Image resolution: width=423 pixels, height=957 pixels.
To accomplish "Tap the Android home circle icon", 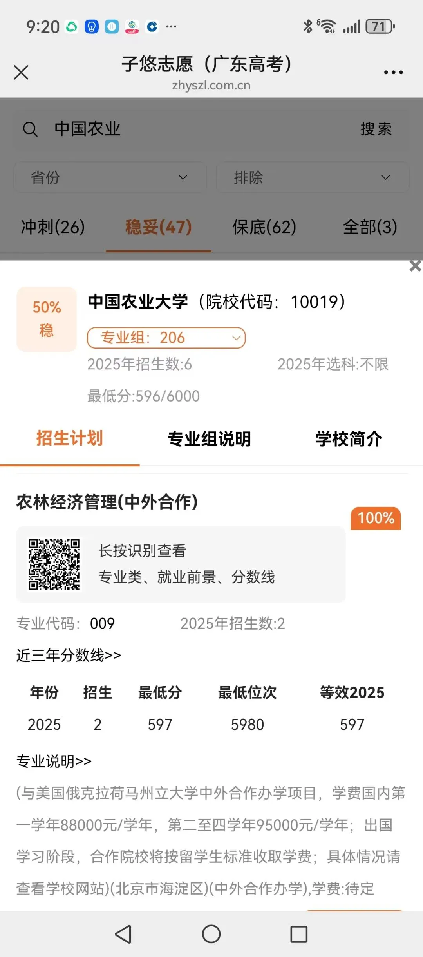I will 211,934.
